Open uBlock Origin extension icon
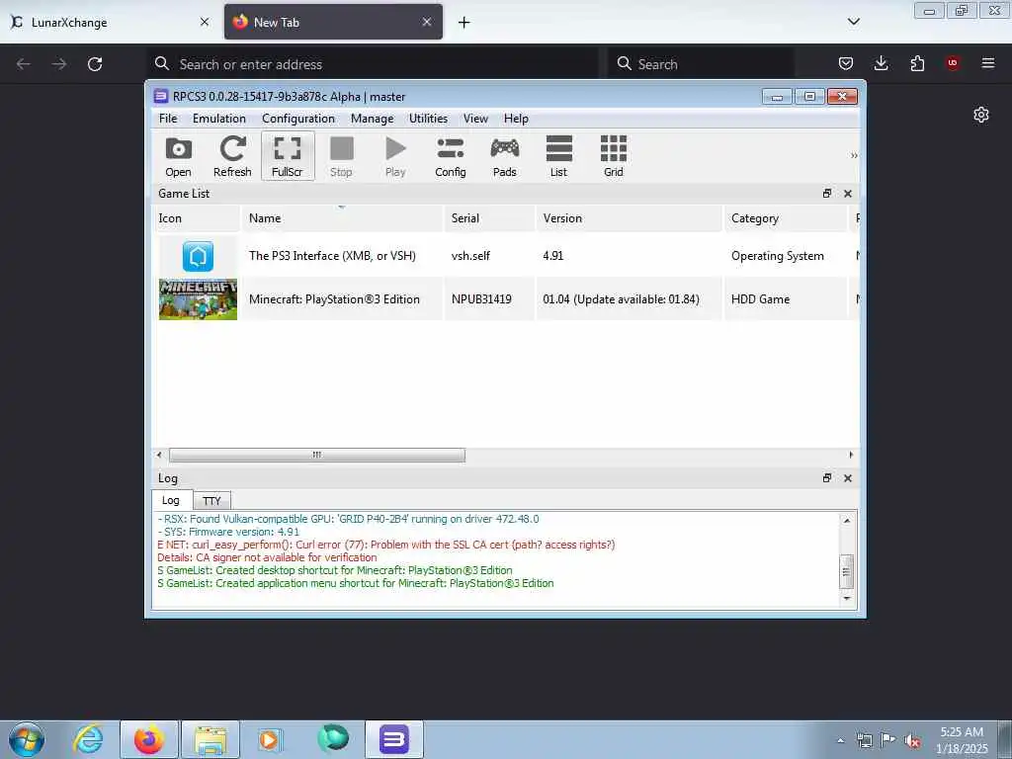 [952, 63]
